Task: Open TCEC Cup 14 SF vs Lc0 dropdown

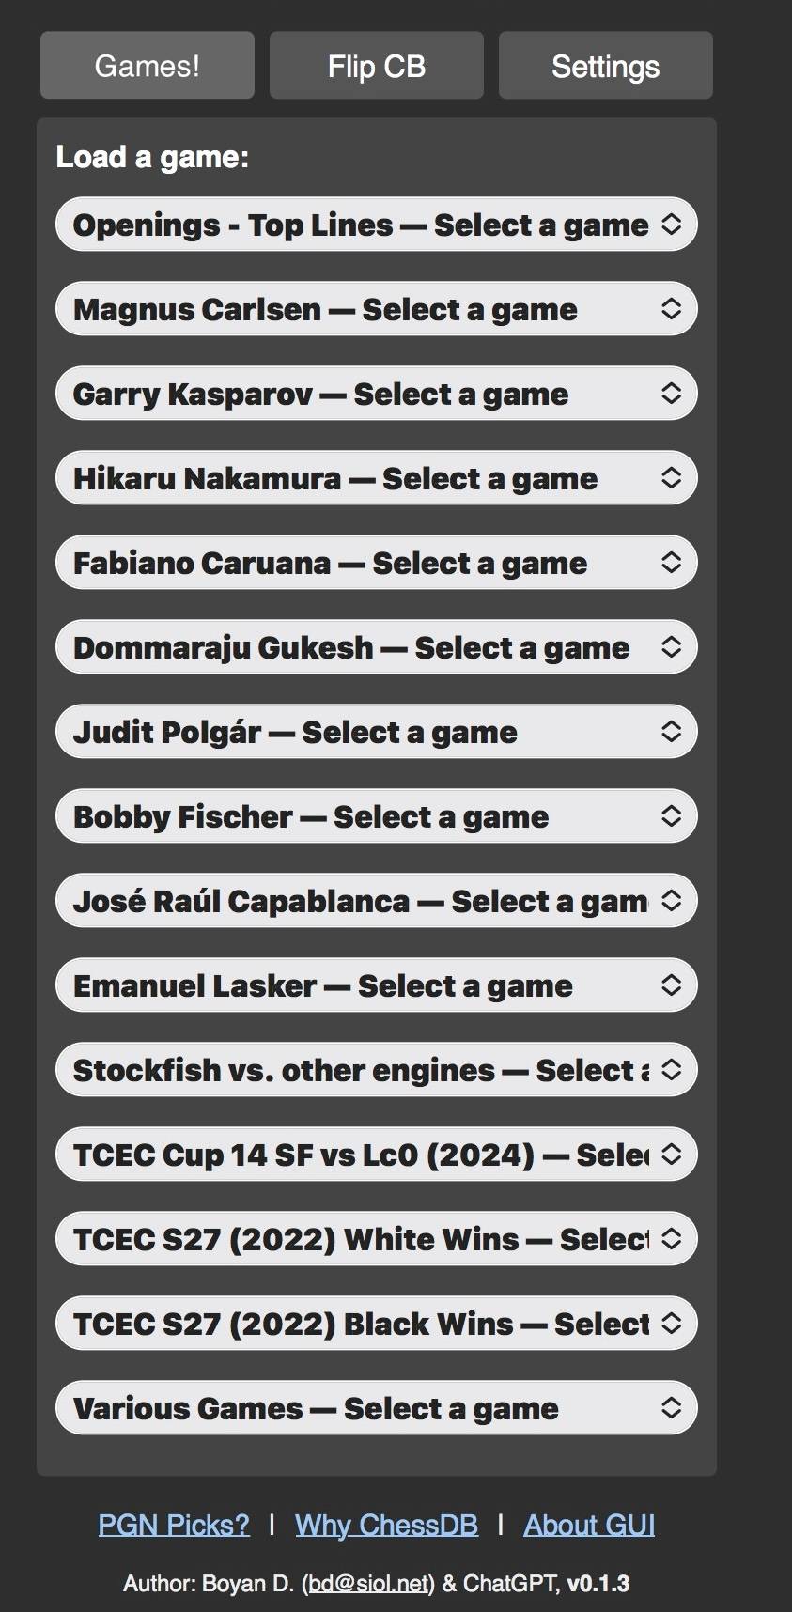Action: click(x=376, y=1155)
